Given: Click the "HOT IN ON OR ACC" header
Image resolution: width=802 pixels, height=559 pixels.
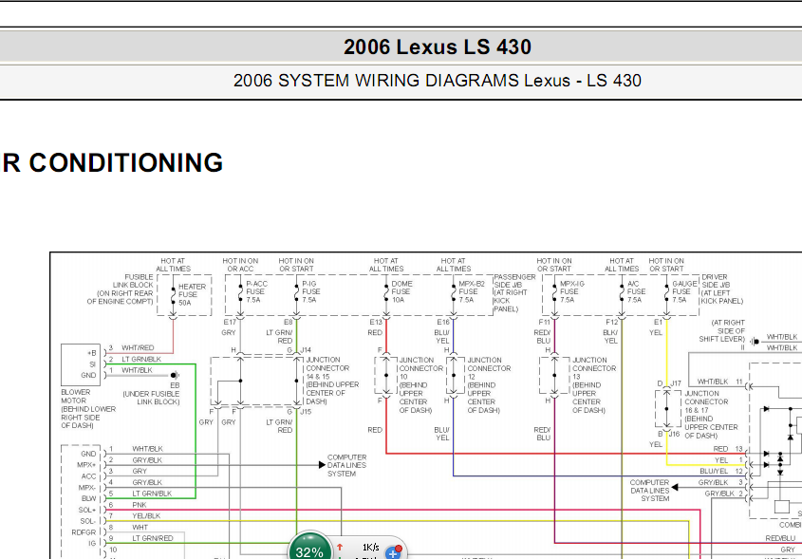Looking at the screenshot, I should [240, 265].
